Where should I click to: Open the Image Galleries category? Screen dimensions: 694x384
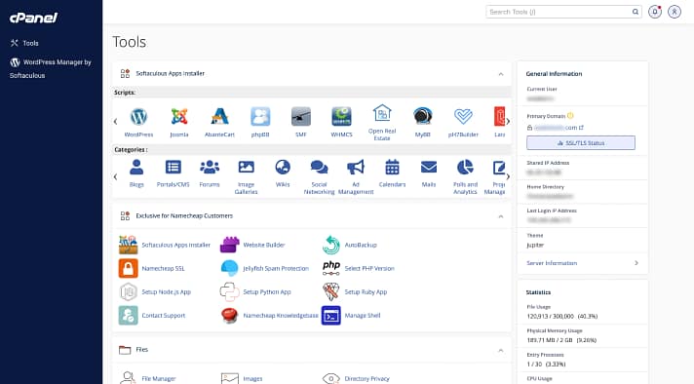click(246, 168)
